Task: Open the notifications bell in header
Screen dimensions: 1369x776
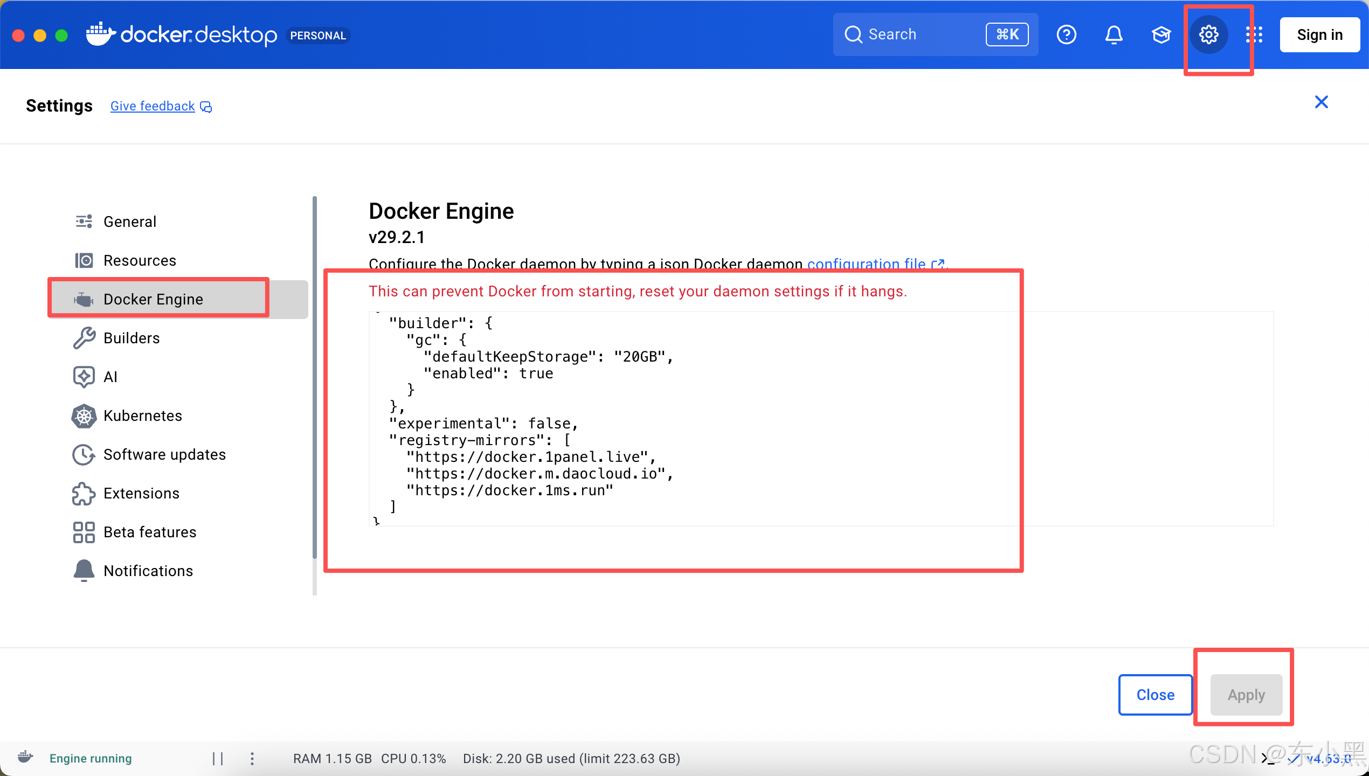Action: point(1114,35)
